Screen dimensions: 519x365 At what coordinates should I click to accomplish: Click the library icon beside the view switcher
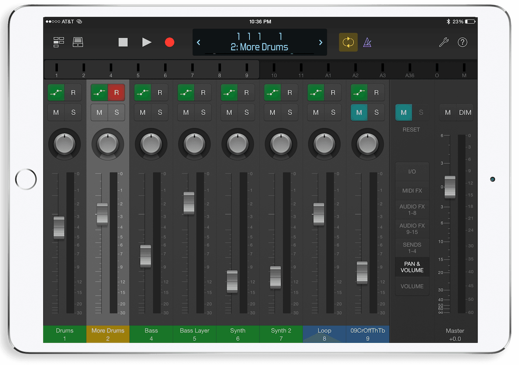click(78, 42)
